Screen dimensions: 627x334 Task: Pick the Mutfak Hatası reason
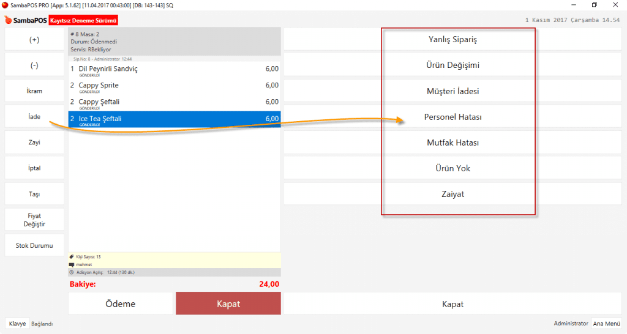coord(452,143)
